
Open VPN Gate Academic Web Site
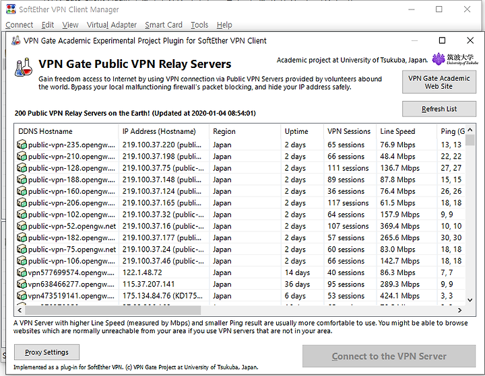(439, 82)
